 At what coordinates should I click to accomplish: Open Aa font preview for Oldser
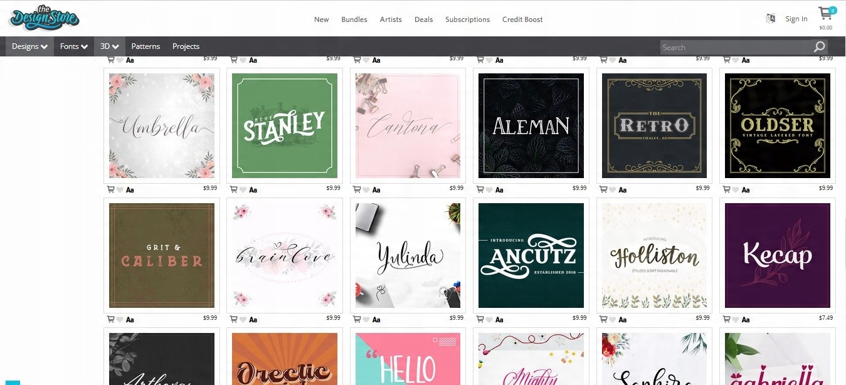point(745,190)
